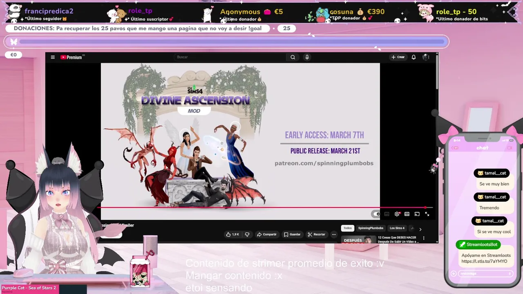Toggle the autoplay switch in player
This screenshot has width=523, height=294.
[376, 214]
